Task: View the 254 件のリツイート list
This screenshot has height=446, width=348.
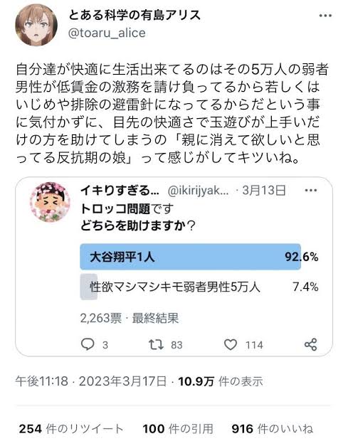Action: click(x=71, y=428)
